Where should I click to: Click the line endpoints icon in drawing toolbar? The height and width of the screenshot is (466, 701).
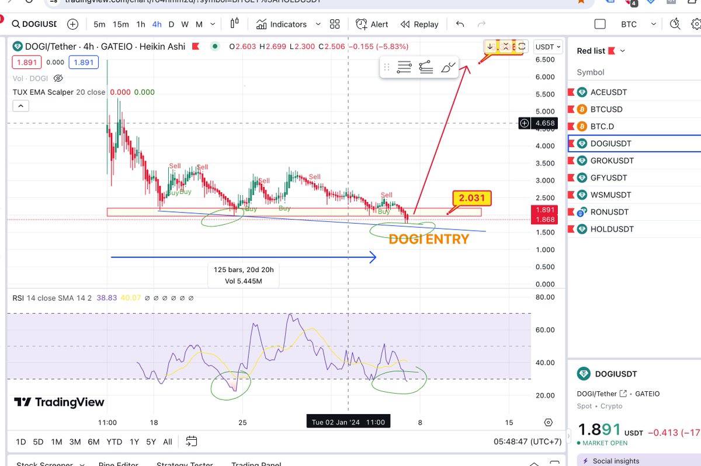point(426,67)
